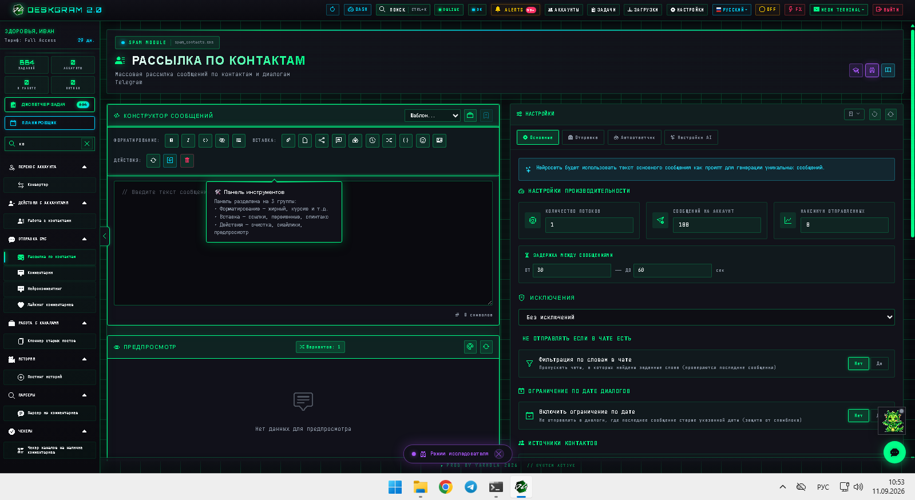915x500 pixels.
Task: Insert a link into the message
Action: [x=288, y=140]
